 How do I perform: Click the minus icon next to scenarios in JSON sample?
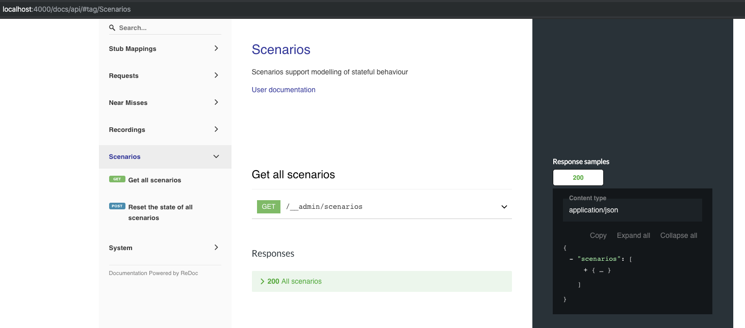[571, 259]
